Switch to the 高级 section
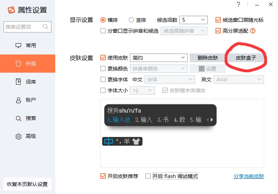Screen dimensions: 278x194 tap(28, 136)
